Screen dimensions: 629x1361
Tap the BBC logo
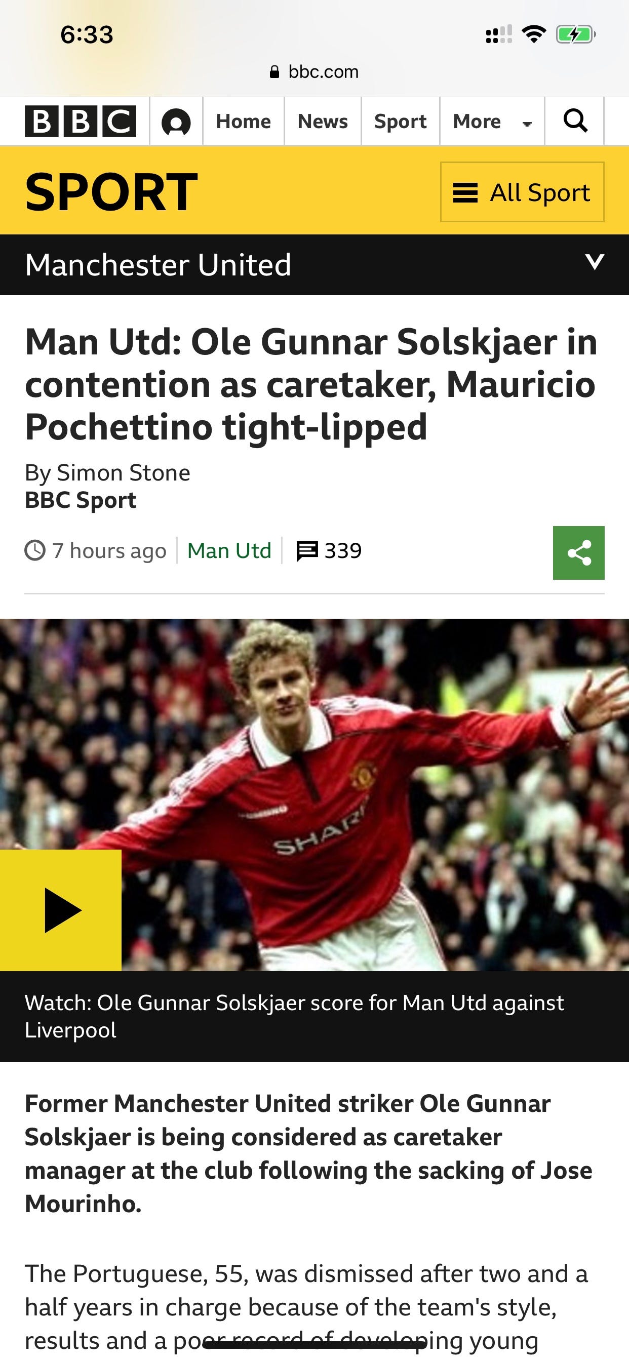(x=81, y=121)
